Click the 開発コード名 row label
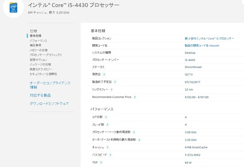Screen dimensions: 244x167 [x=99, y=46]
